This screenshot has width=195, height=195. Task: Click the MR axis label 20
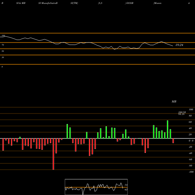pos(190,135)
